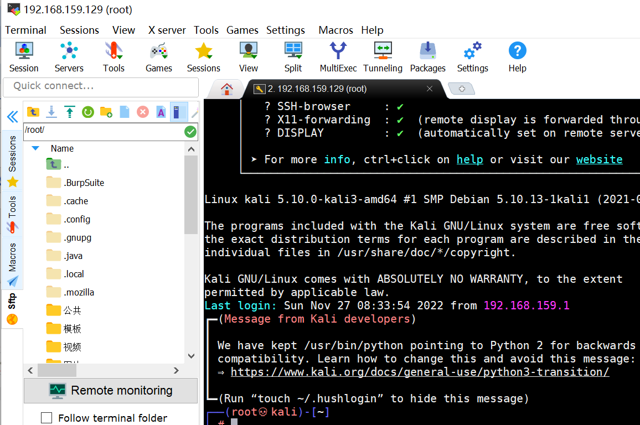Open the View menu

tap(123, 30)
